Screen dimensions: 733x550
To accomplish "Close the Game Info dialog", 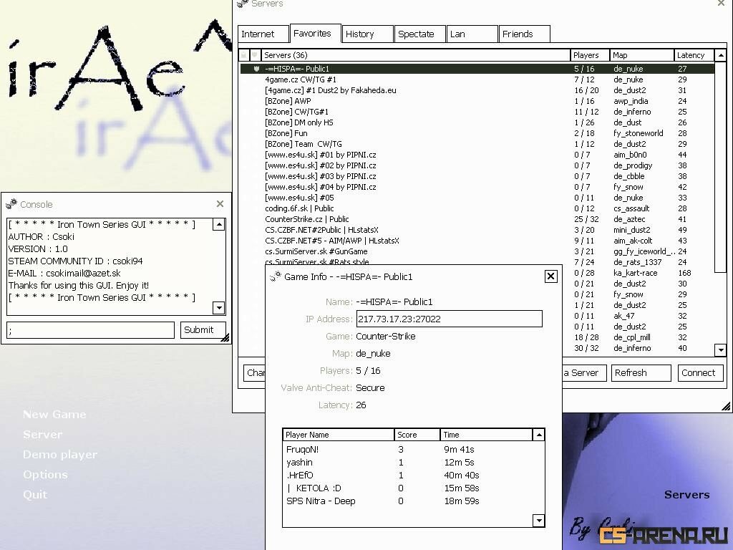I will tap(550, 276).
